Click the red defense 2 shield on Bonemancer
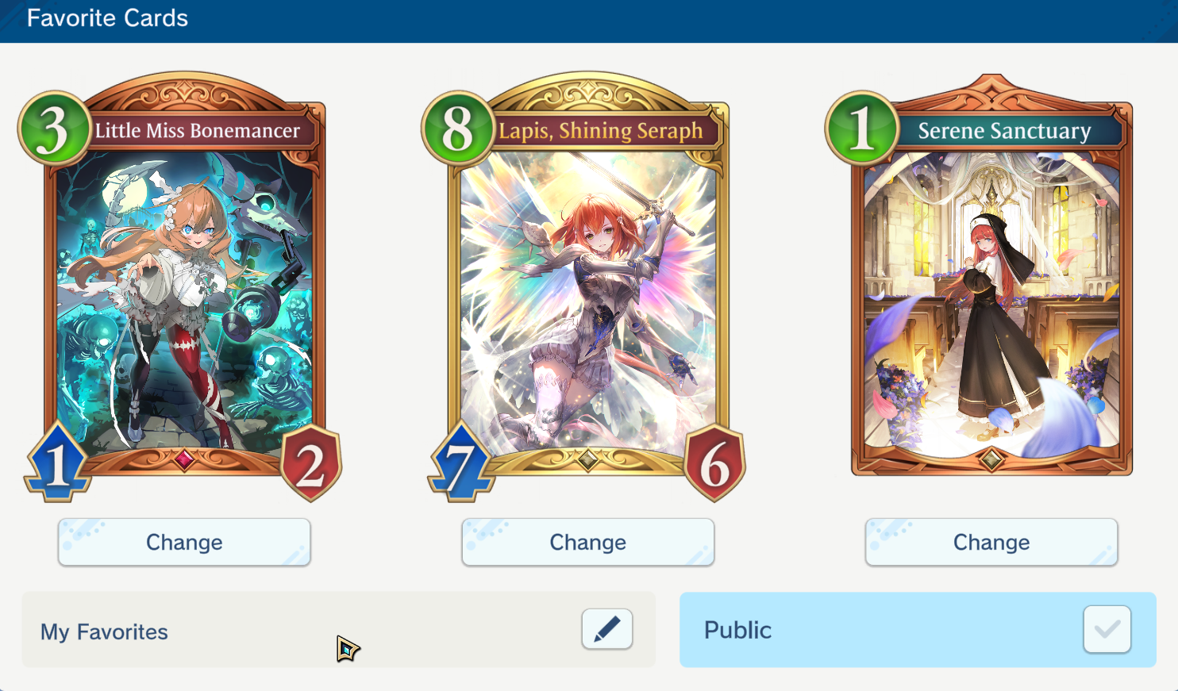 pos(311,463)
